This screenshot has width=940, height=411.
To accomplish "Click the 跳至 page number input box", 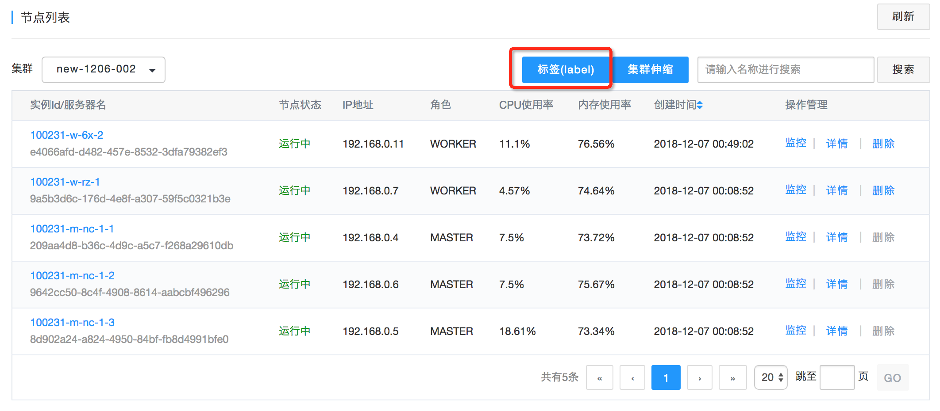I will [x=837, y=377].
